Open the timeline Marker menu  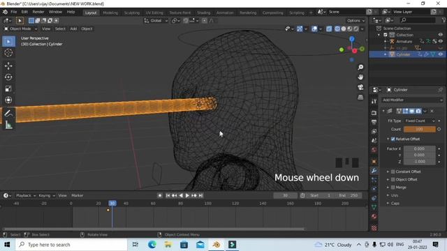point(78,195)
